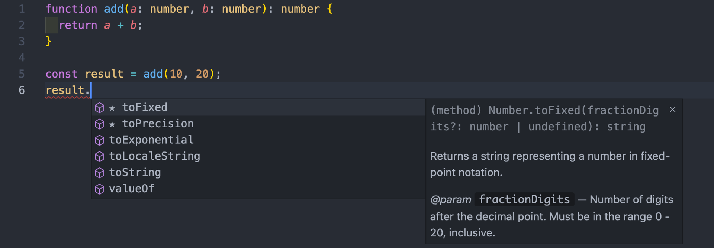Click line number 1 in the gutter

(x=22, y=9)
